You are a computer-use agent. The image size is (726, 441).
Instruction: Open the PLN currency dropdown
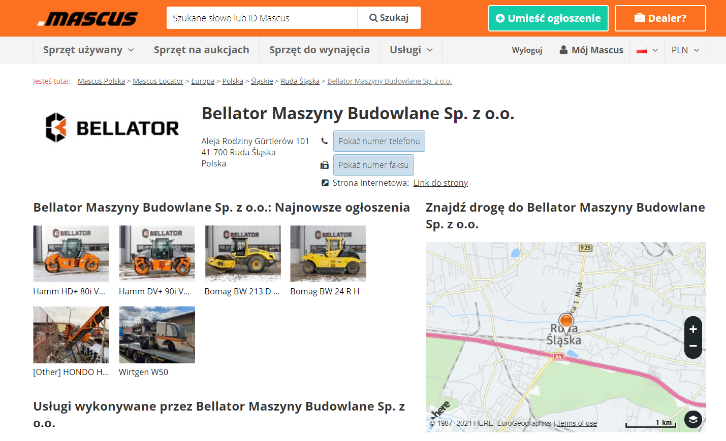pyautogui.click(x=685, y=50)
